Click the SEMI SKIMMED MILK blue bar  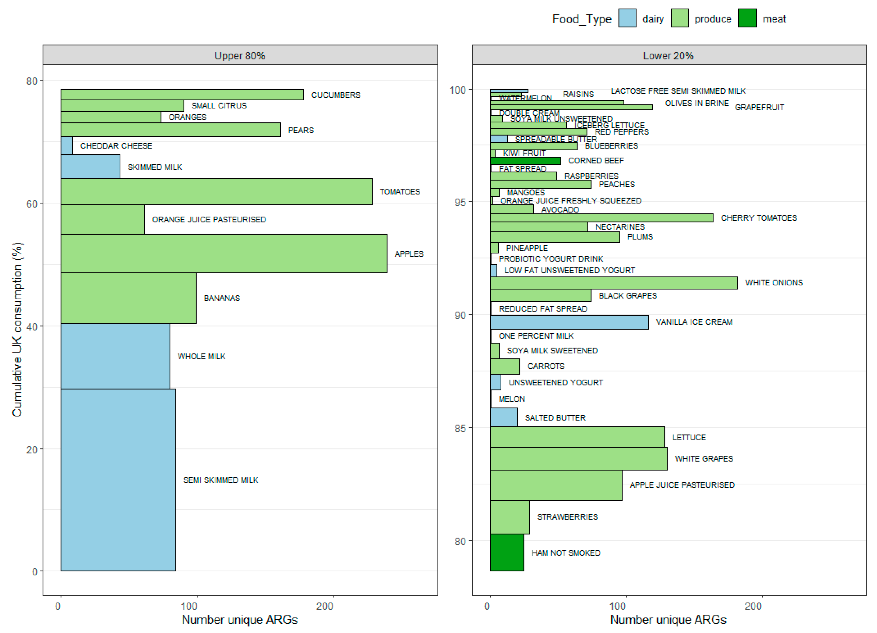coord(118,480)
